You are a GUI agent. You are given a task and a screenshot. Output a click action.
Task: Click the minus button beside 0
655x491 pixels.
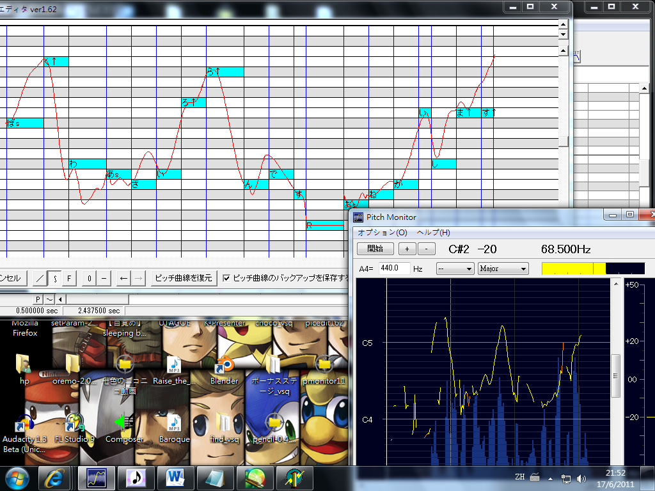tap(104, 278)
